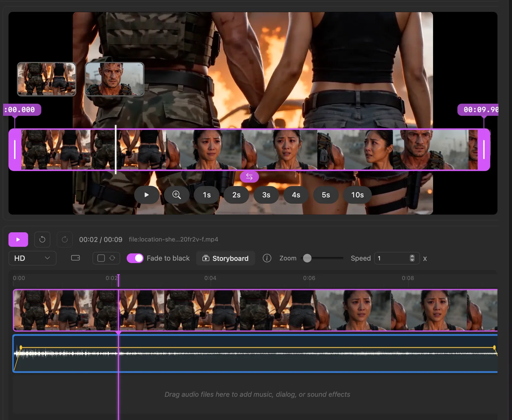Click the end time marker 00:09.9
This screenshot has width=512, height=420.
coord(478,110)
